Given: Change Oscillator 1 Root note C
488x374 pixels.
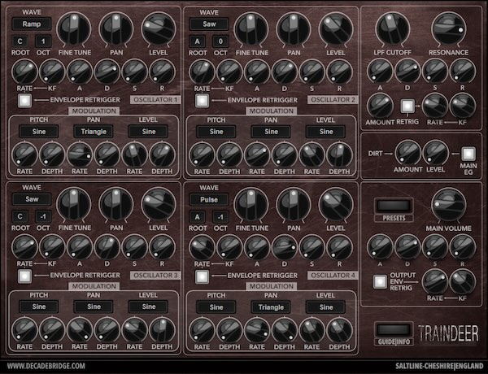Looking at the screenshot, I should click(x=20, y=41).
